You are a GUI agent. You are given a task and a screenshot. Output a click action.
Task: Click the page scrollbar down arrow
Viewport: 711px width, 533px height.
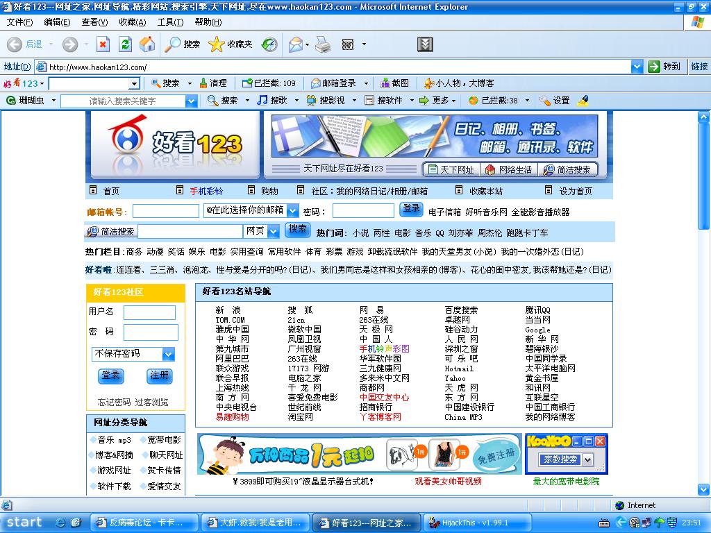(703, 489)
